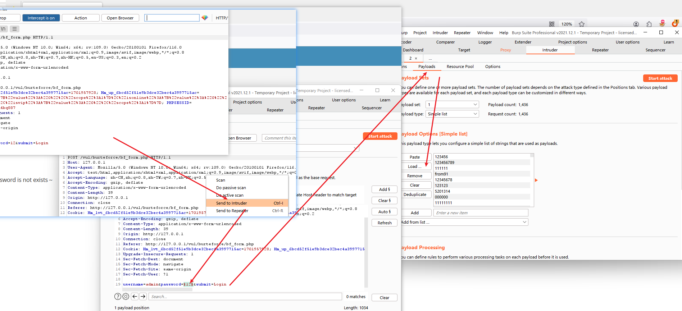Switch to the Payloads tab

point(427,67)
